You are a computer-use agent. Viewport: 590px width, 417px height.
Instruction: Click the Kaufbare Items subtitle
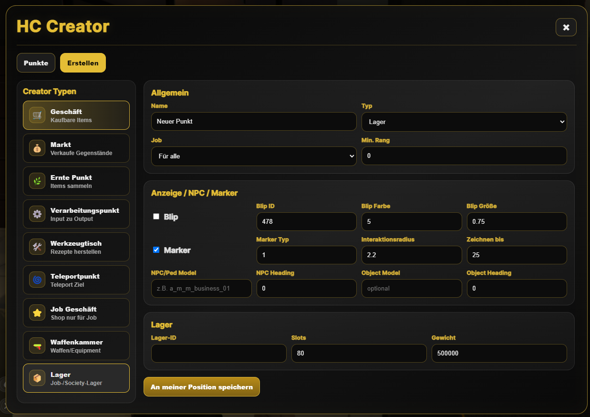pos(71,120)
